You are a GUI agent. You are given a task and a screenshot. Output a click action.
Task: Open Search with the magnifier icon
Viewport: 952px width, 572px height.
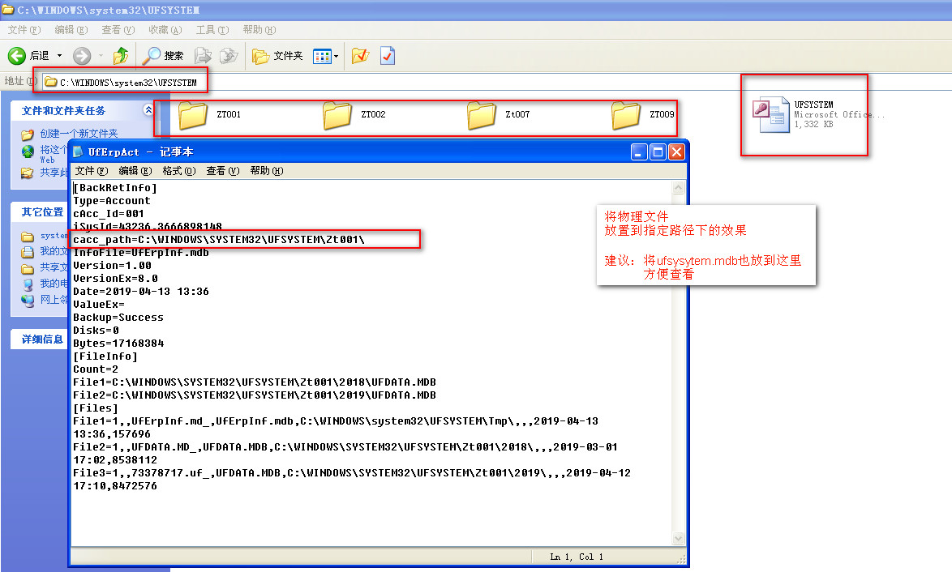pyautogui.click(x=152, y=56)
